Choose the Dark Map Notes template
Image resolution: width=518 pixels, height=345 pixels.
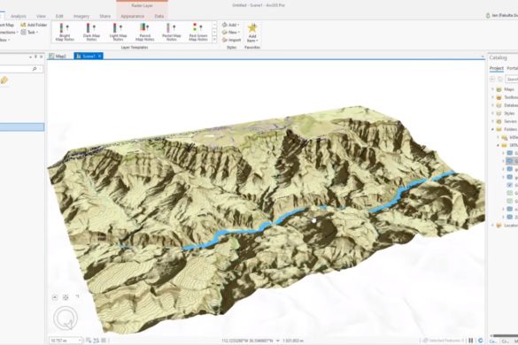[91, 32]
